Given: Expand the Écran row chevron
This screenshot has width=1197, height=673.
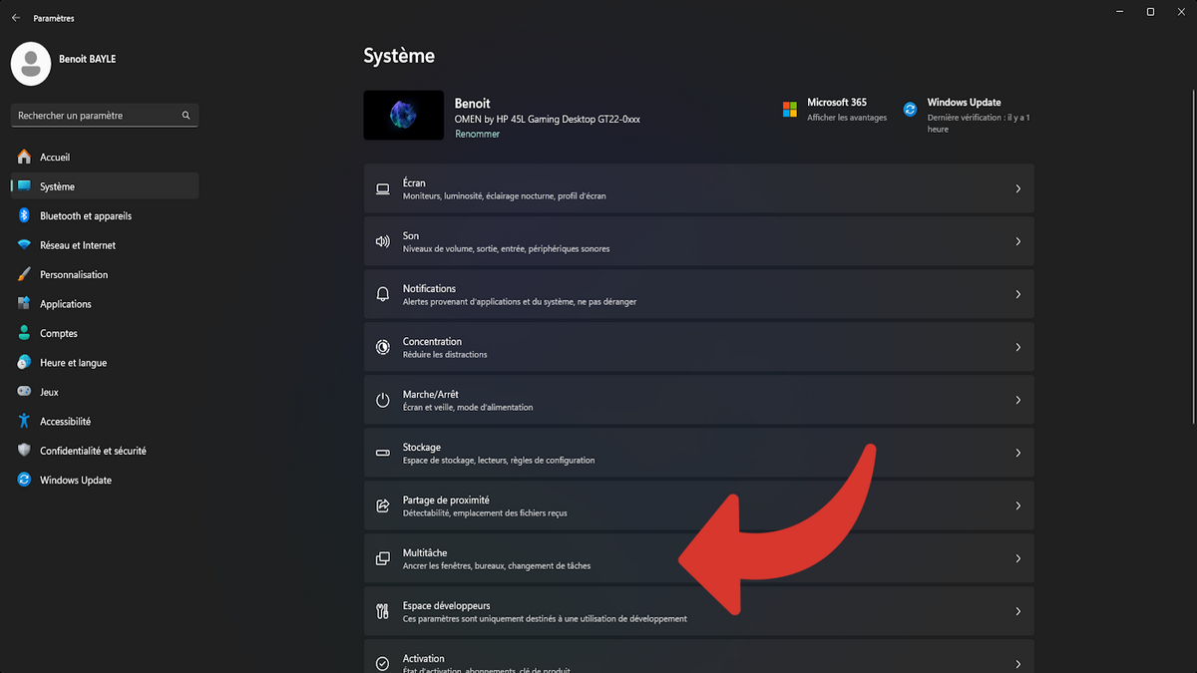Looking at the screenshot, I should click(1017, 189).
